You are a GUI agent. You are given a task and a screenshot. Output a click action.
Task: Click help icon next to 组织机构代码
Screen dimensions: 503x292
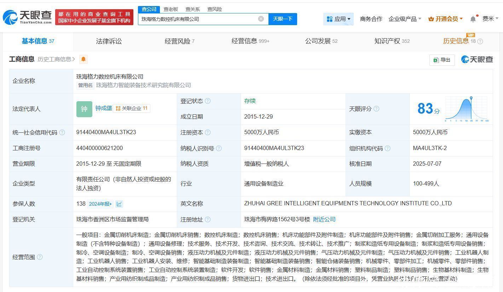click(387, 148)
